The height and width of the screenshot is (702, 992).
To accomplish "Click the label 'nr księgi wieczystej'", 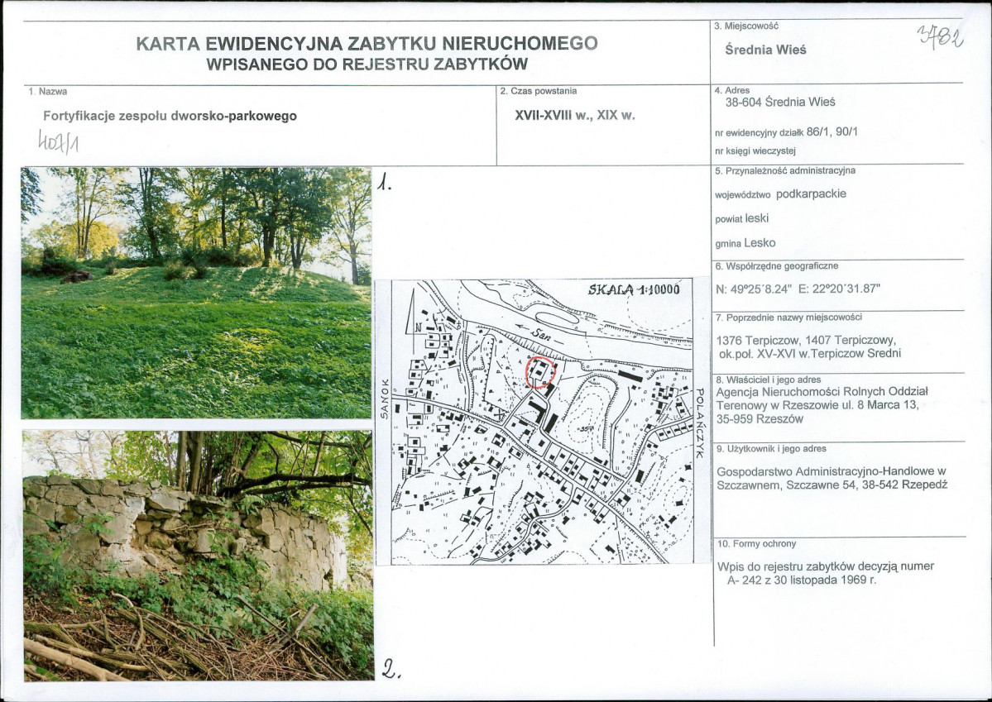I will (755, 151).
